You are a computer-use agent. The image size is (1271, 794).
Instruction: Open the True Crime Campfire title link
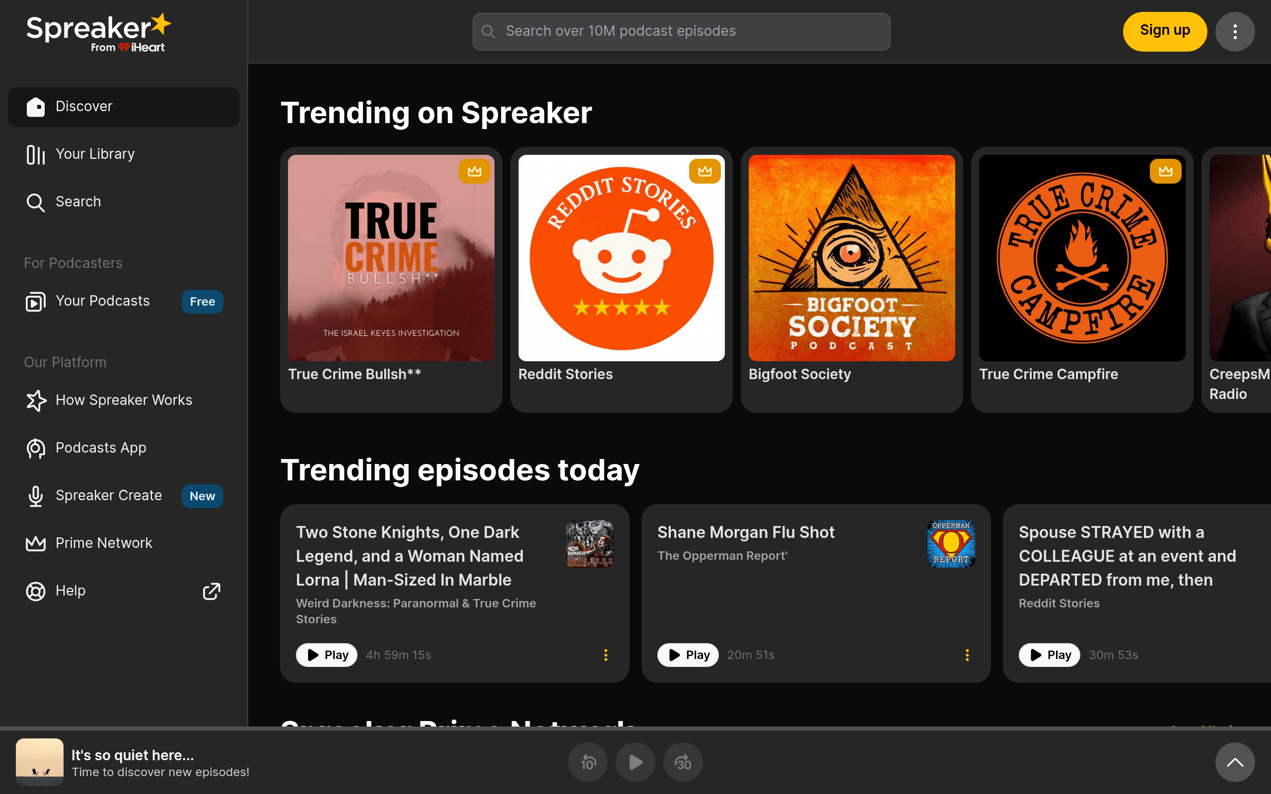point(1048,374)
